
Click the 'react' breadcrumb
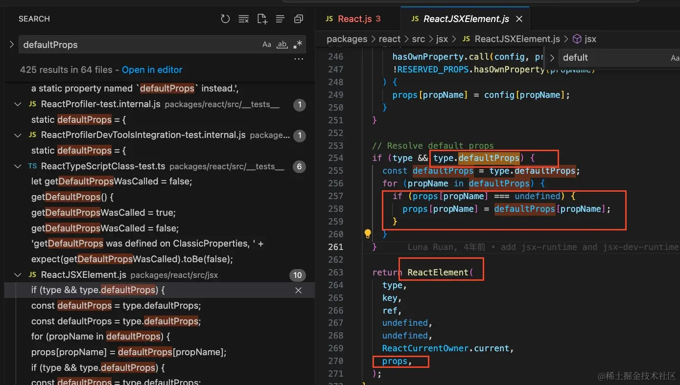pos(390,39)
